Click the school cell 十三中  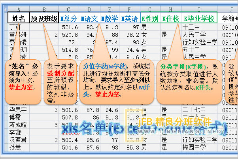pos(199,27)
